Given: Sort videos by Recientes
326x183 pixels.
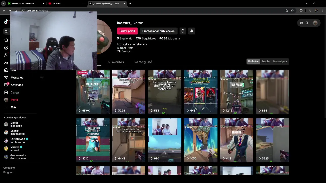Looking at the screenshot, I should tap(253, 62).
